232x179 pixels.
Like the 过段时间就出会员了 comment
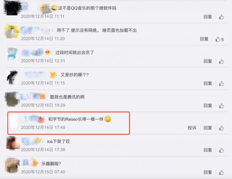[221, 61]
